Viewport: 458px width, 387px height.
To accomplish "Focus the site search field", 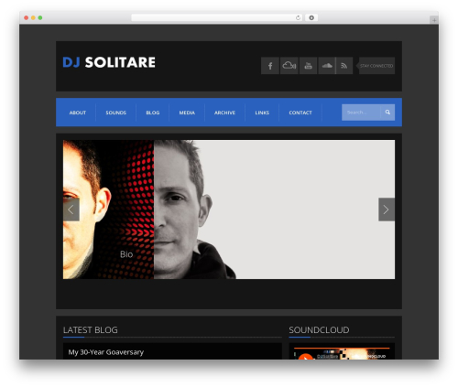I will (x=361, y=113).
